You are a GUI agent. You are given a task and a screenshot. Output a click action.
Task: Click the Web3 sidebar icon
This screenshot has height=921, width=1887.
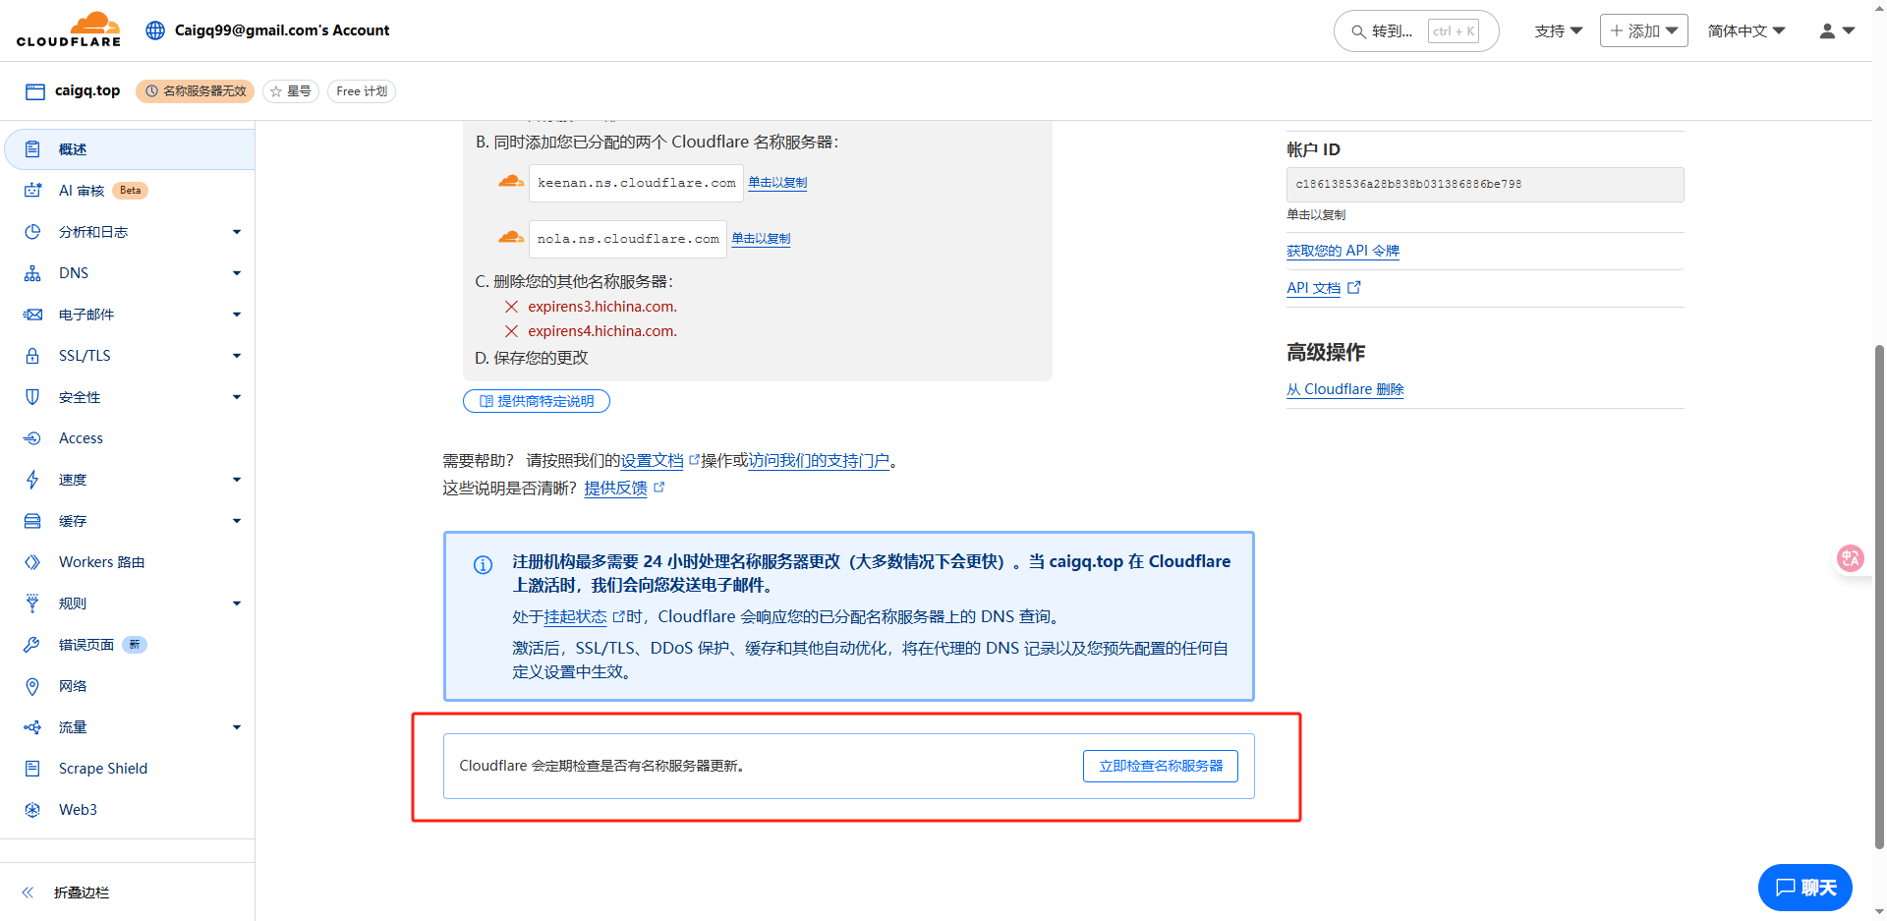point(32,810)
